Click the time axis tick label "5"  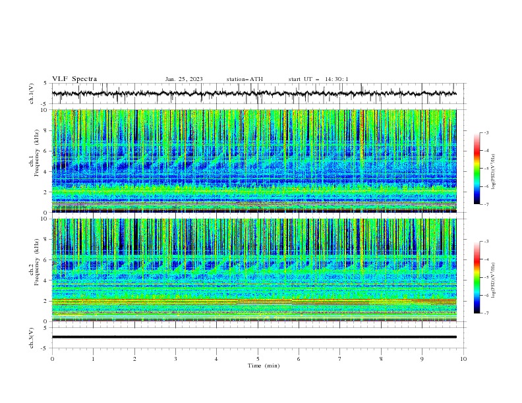(x=258, y=359)
